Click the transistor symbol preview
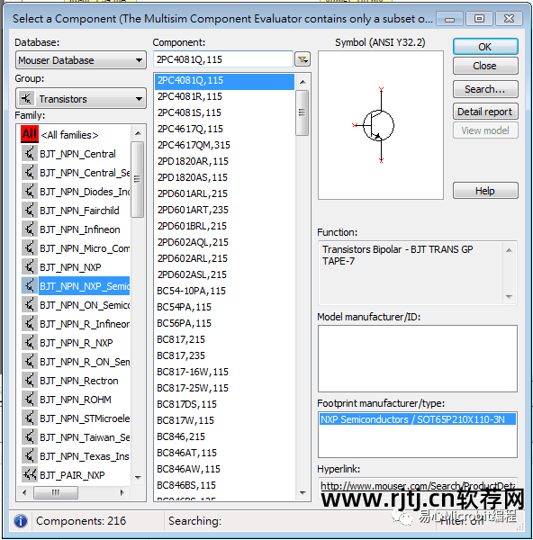The image size is (533, 540). click(x=379, y=125)
